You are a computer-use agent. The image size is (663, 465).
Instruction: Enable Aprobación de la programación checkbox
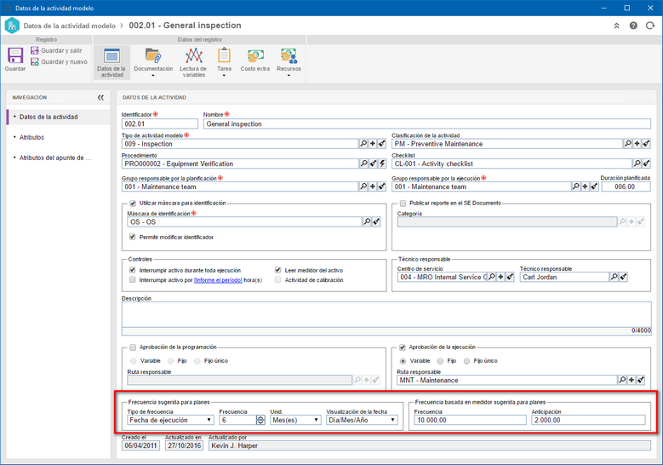pos(133,347)
